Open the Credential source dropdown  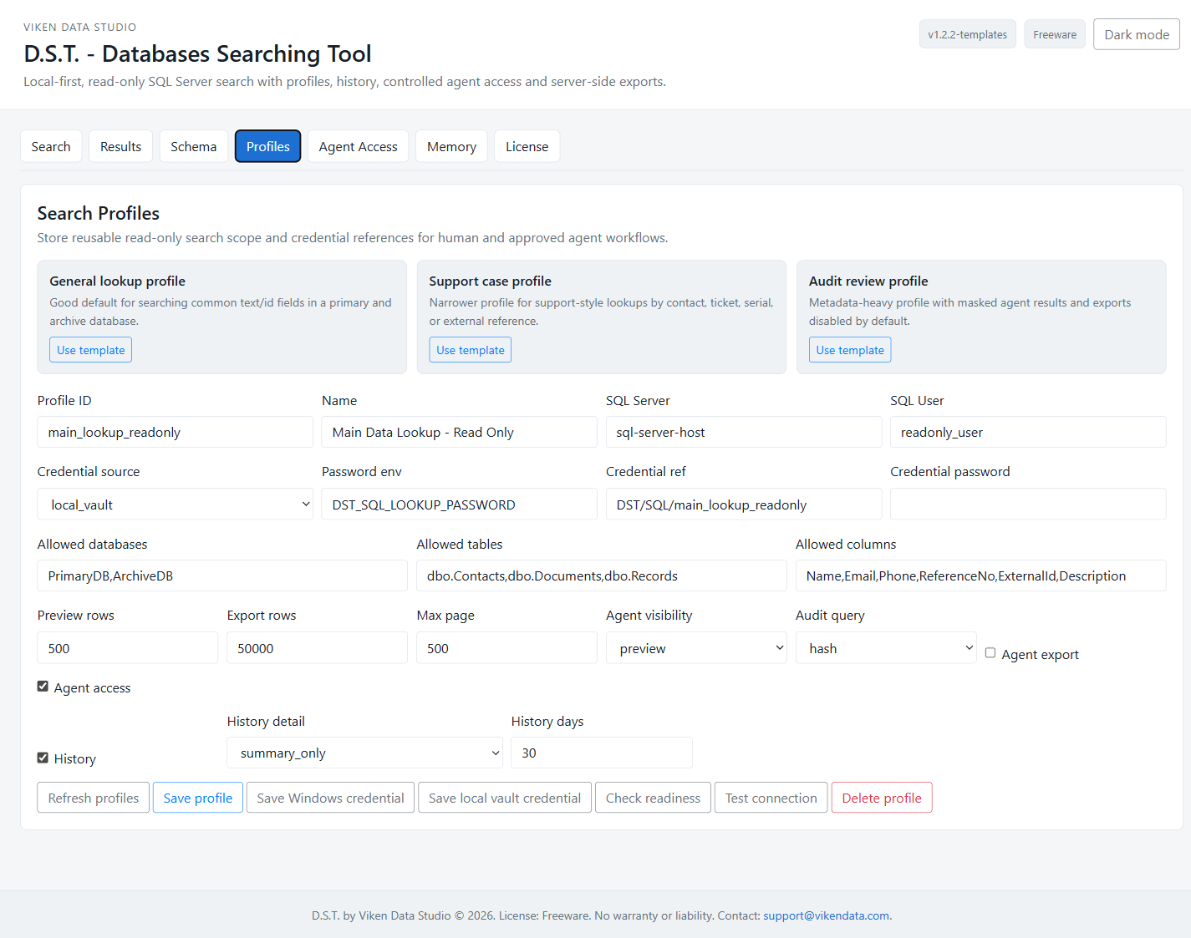(176, 504)
